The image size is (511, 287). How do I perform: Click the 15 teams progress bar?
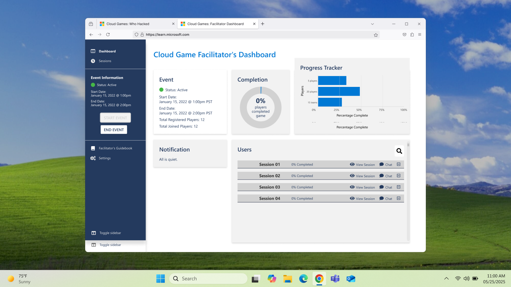[x=330, y=102]
